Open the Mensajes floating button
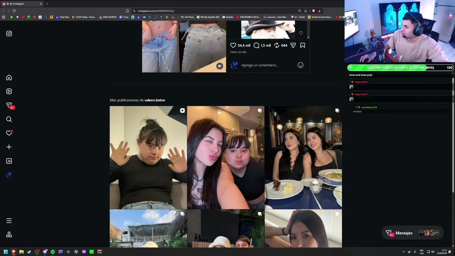This screenshot has width=455, height=256. [x=412, y=233]
